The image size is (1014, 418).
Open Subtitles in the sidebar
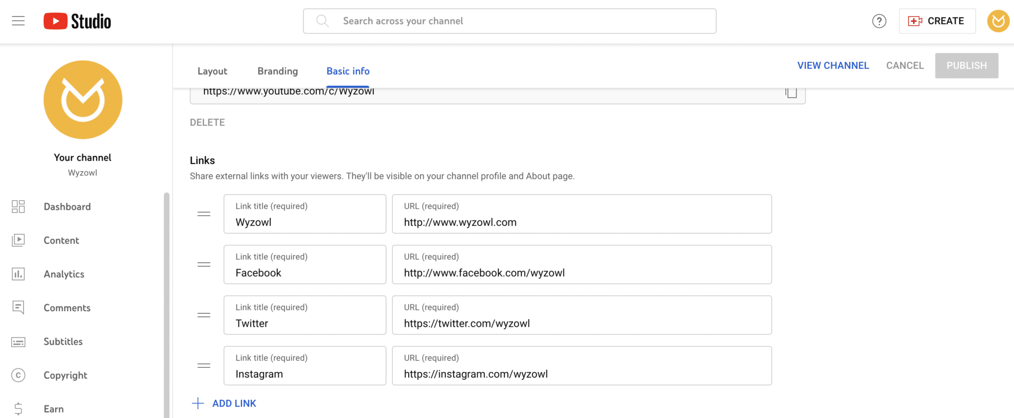click(x=63, y=341)
